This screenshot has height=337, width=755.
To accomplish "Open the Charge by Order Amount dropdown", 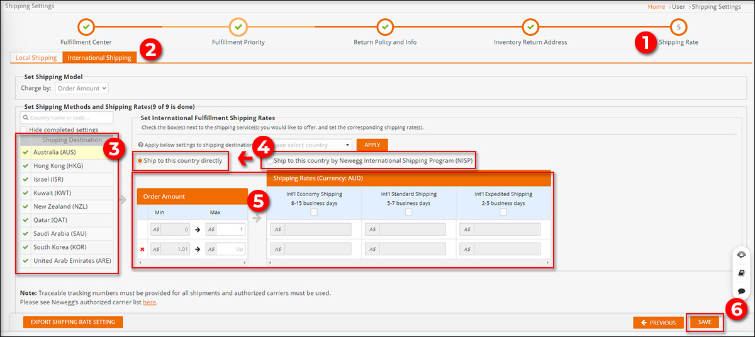I will tap(82, 89).
